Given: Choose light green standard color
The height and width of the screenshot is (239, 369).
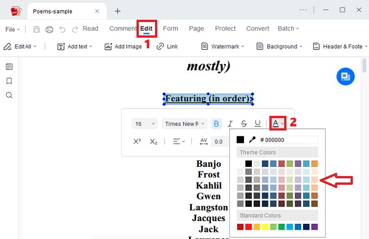Looking at the screenshot, I should pos(273,227).
